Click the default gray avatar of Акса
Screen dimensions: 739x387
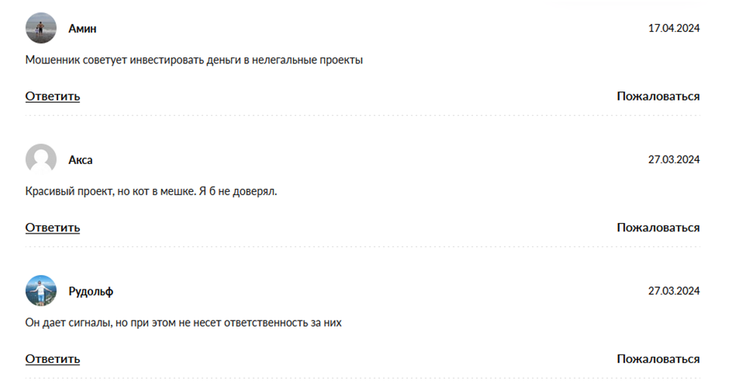(x=41, y=159)
